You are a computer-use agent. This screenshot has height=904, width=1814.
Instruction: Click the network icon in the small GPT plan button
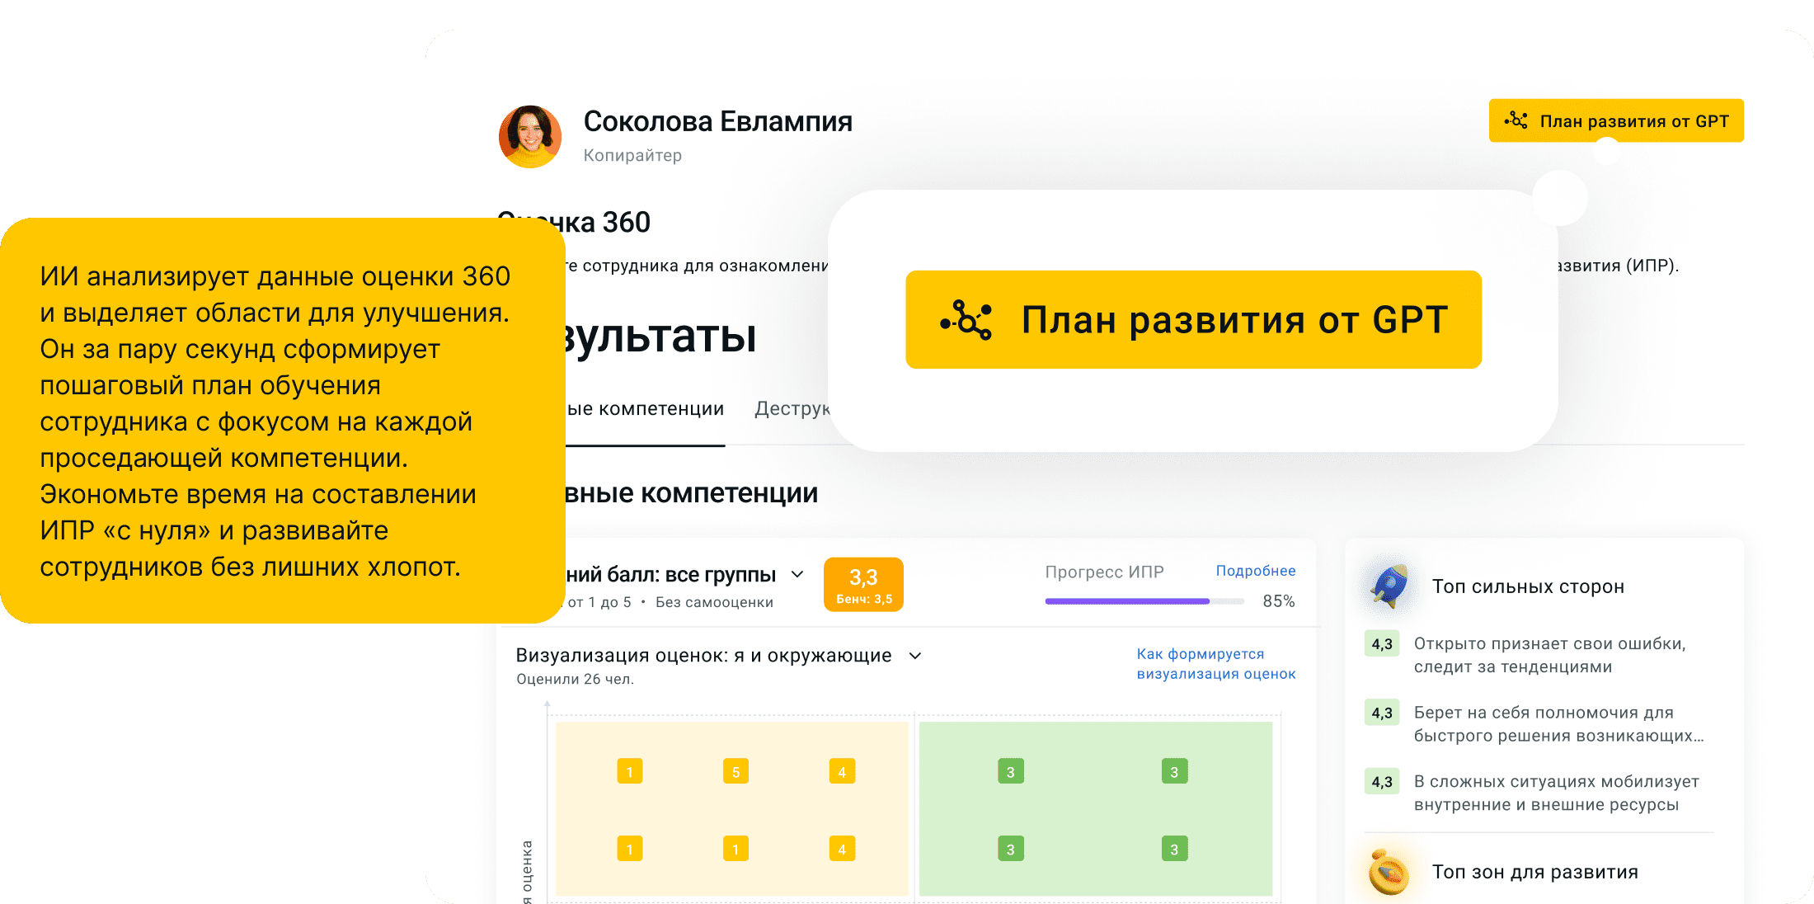(1516, 121)
